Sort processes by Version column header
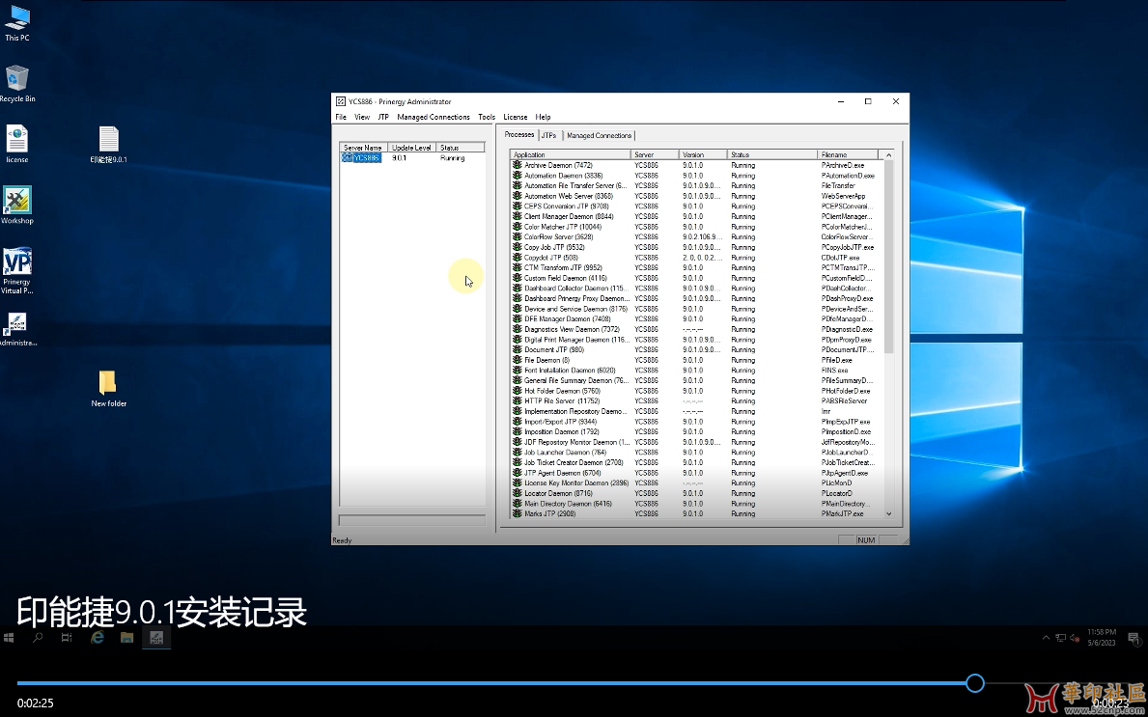 (x=703, y=155)
